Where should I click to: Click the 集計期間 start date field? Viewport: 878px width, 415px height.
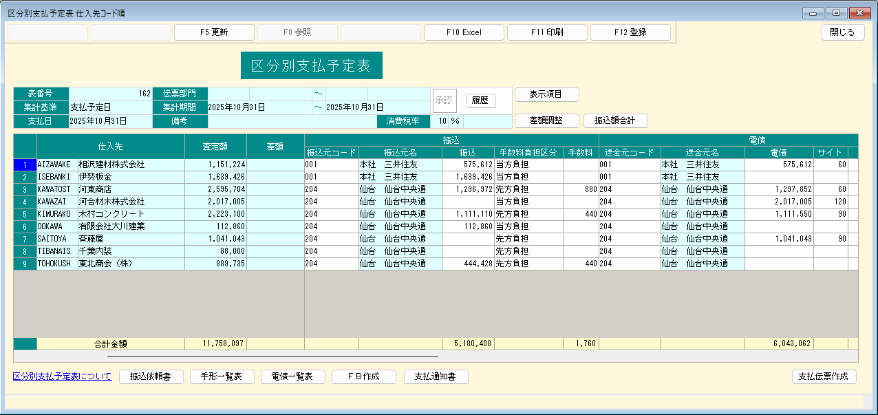coord(259,107)
